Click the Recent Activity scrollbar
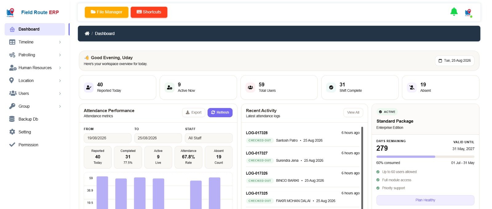 coord(362,168)
